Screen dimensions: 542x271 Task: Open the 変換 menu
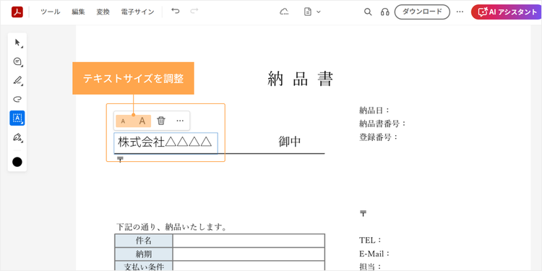point(103,12)
